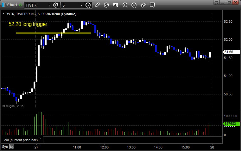The height and width of the screenshot is (151, 241).
Task: Click the 52.00 price axis label
Action: point(228,40)
